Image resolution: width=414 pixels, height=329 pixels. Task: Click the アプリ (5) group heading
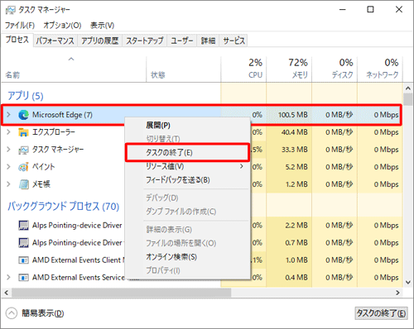pyautogui.click(x=26, y=96)
